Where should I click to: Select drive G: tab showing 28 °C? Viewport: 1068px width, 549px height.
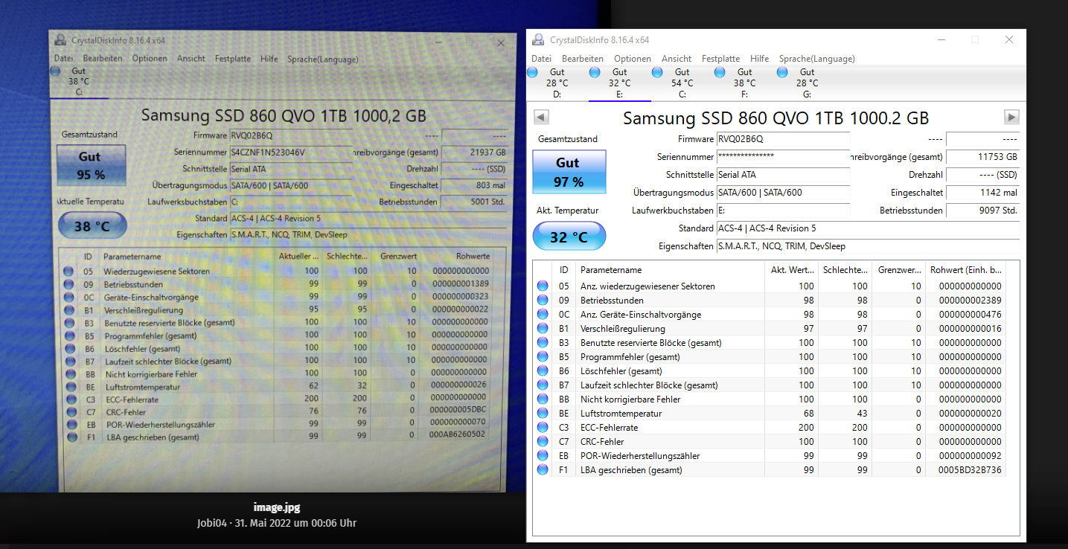(808, 83)
